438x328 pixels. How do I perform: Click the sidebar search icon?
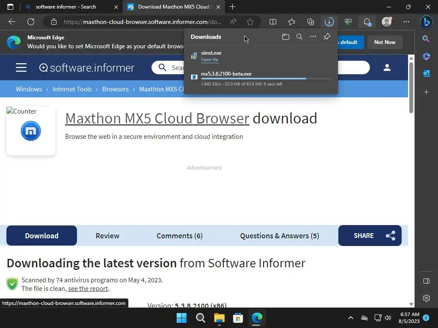[426, 39]
